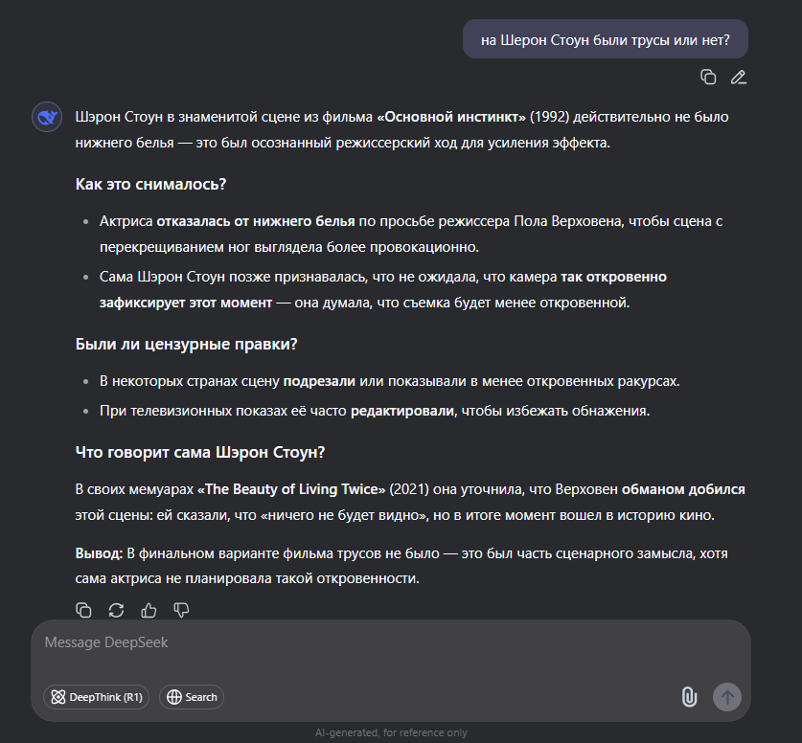Click the DeepSeek whale avatar
Viewport: 802px width, 743px height.
click(47, 117)
